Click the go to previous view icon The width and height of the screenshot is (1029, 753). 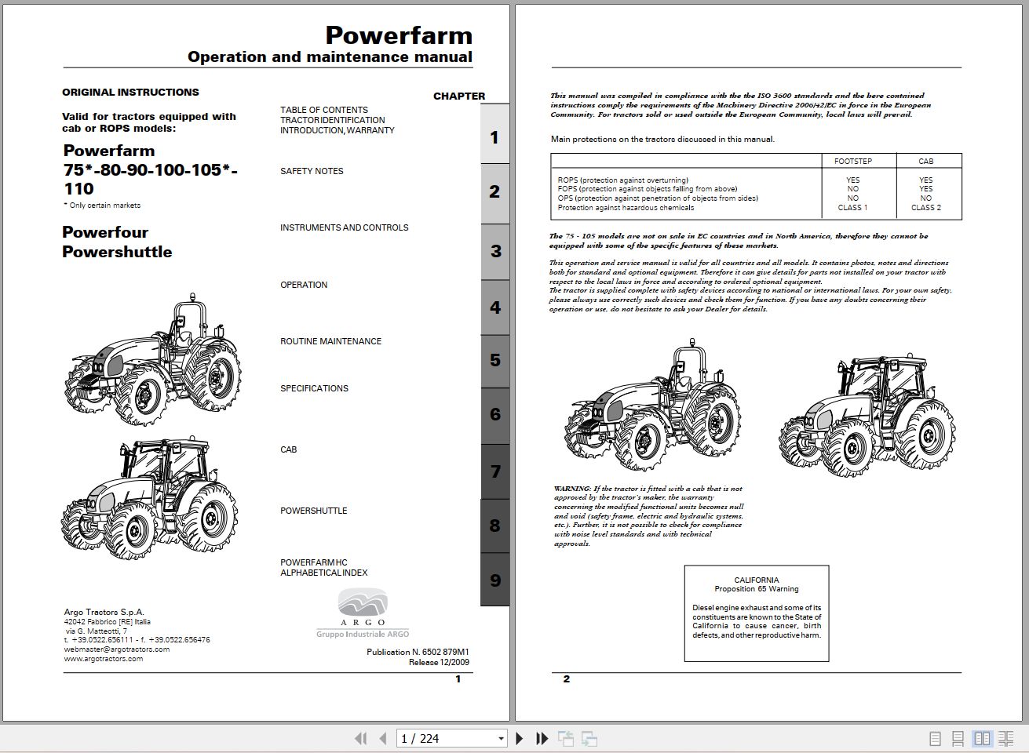(x=565, y=738)
